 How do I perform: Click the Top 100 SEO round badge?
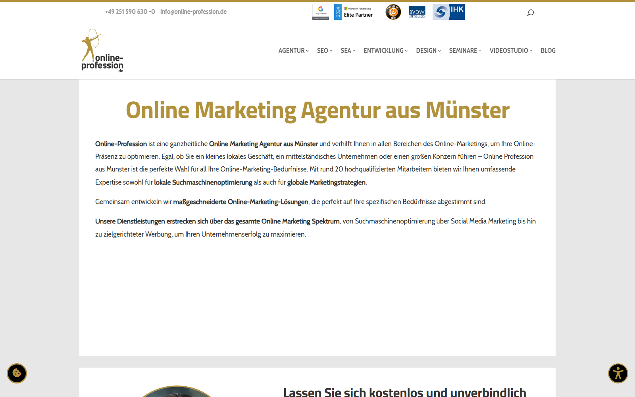click(393, 12)
